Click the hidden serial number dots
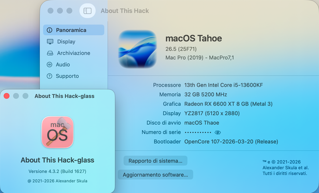This screenshot has width=319, height=193. (x=198, y=132)
